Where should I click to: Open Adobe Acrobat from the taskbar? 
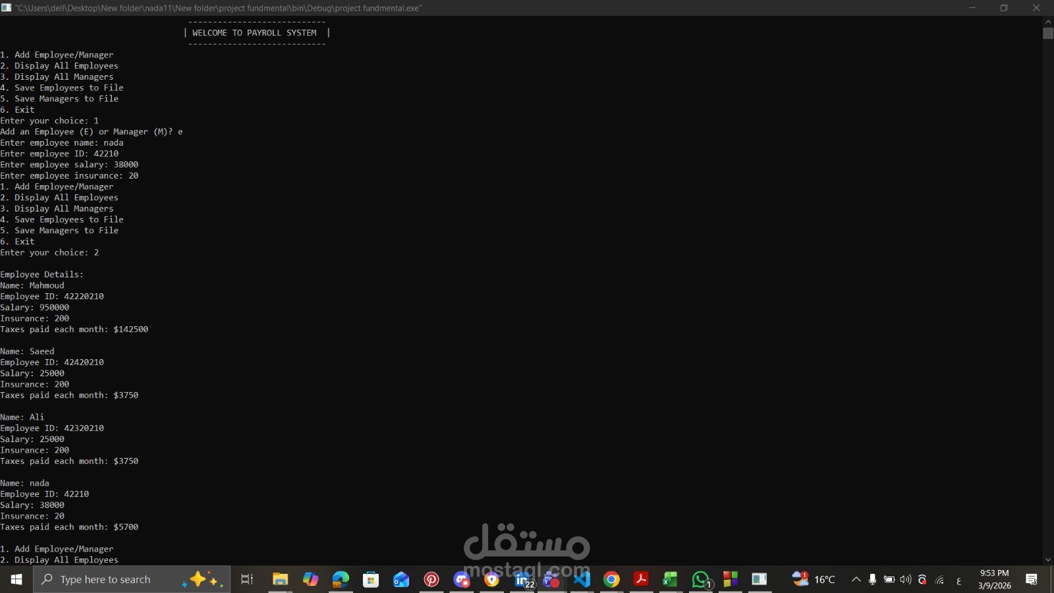[x=641, y=579]
